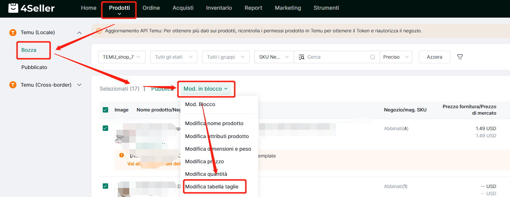The width and height of the screenshot is (510, 197).
Task: Click the Temu (Cross-border) orange icon
Action: 13,85
